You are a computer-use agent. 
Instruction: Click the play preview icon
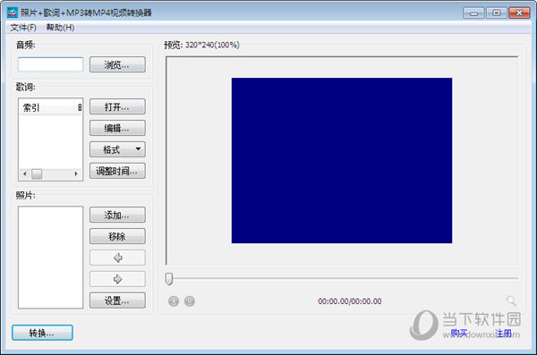click(174, 301)
